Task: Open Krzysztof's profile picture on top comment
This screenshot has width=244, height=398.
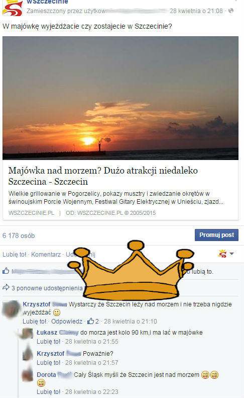Action: pos(11,309)
